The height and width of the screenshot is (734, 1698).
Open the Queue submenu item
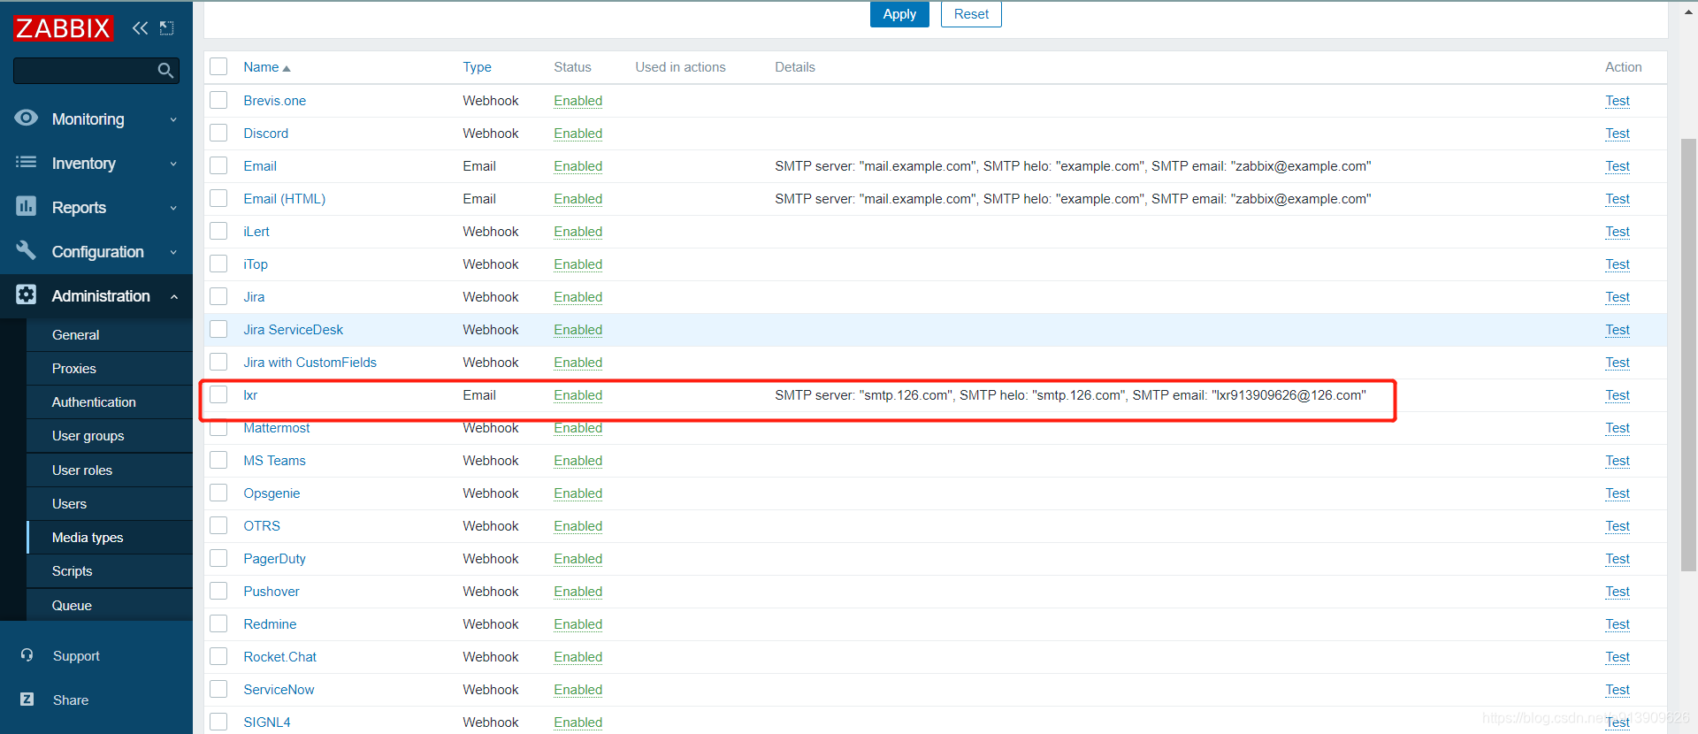110,605
